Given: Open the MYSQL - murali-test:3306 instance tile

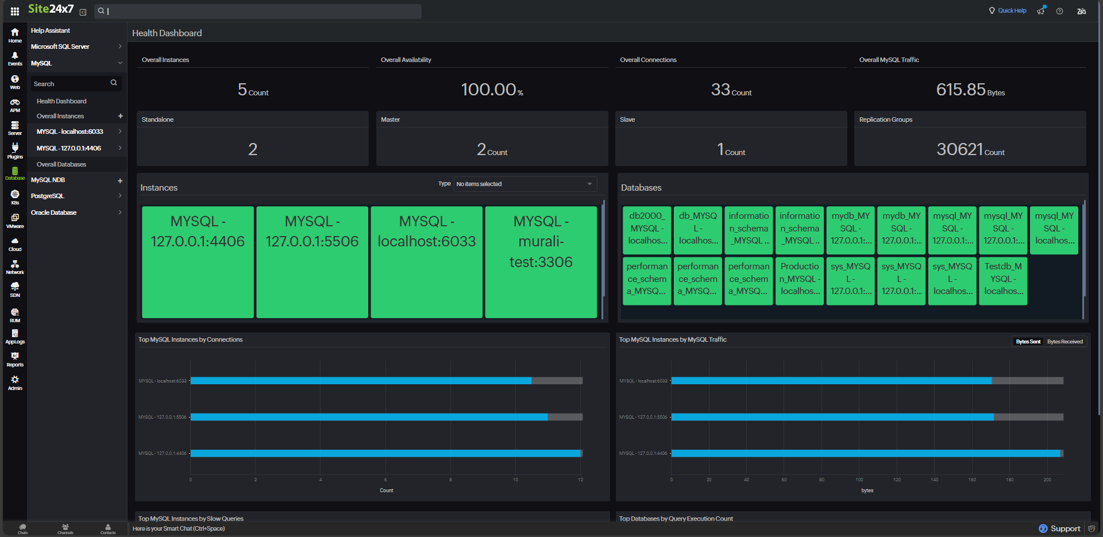Looking at the screenshot, I should (541, 262).
